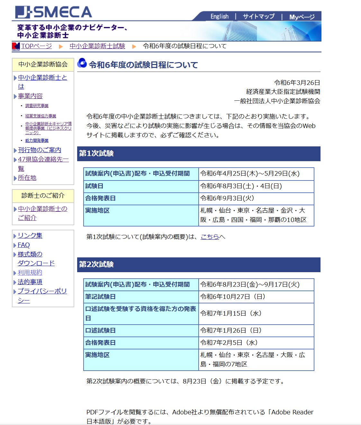Click cell 令和6年8月3日(土)・4日(日)
The width and height of the screenshot is (361, 425).
tap(256, 186)
